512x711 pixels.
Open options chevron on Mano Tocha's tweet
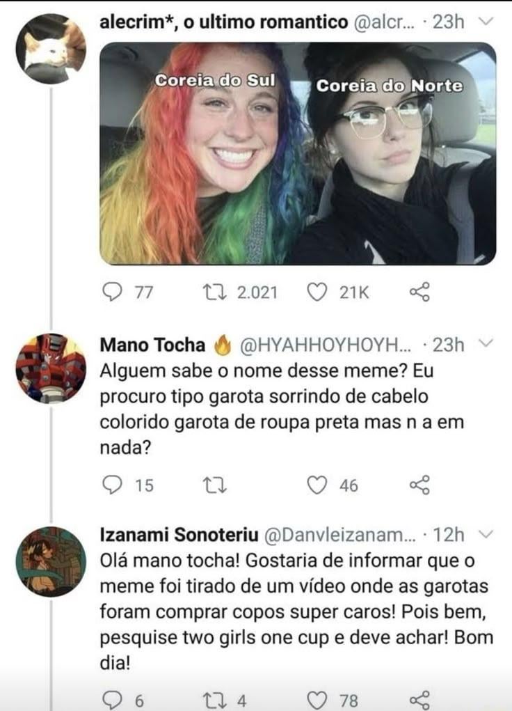(488, 344)
